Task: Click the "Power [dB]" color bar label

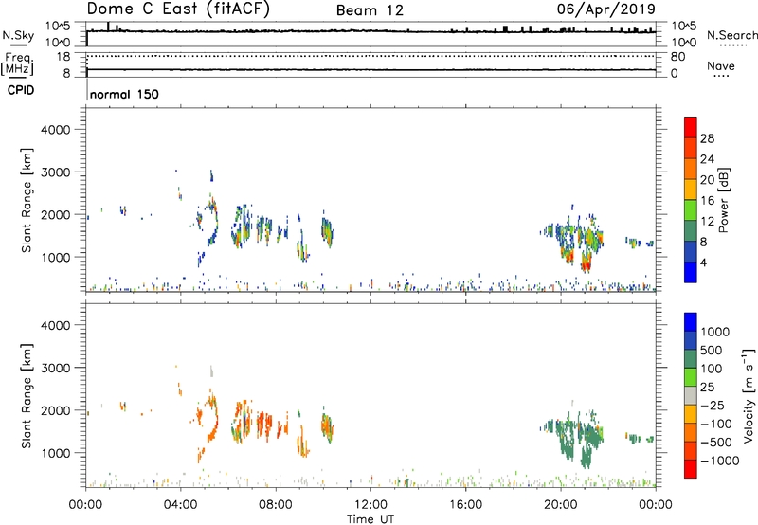Action: pyautogui.click(x=723, y=200)
